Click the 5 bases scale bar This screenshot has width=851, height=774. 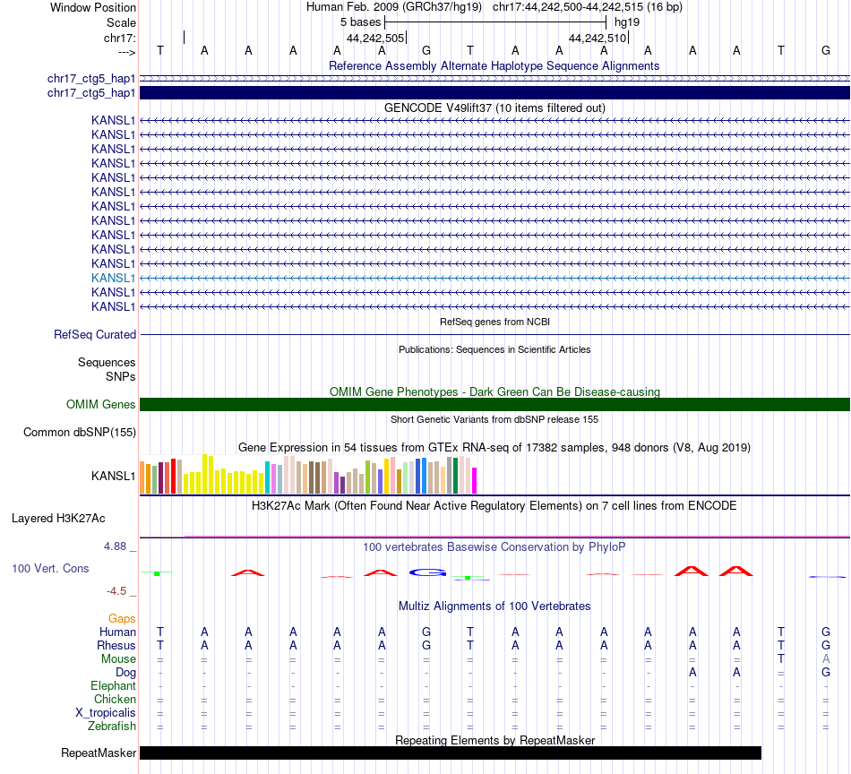coord(495,22)
